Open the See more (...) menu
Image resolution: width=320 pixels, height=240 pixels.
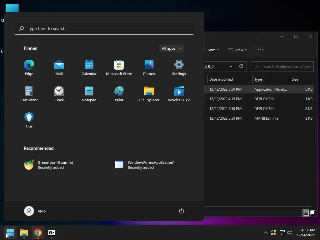[260, 50]
